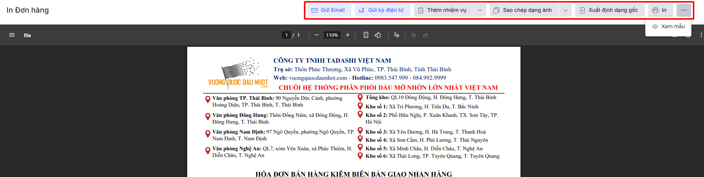This screenshot has width=704, height=177.
Task: Expand the Thêm nhiệm vụ dropdown arrow
Action: pyautogui.click(x=480, y=10)
